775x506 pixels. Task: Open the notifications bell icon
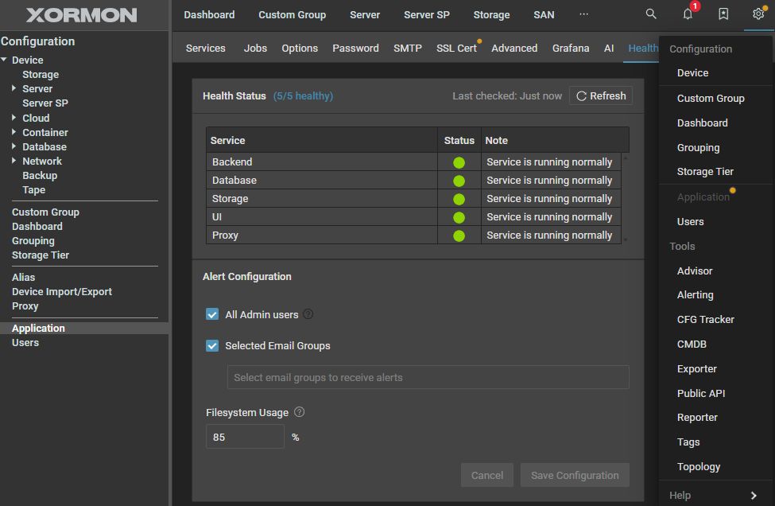pos(688,14)
